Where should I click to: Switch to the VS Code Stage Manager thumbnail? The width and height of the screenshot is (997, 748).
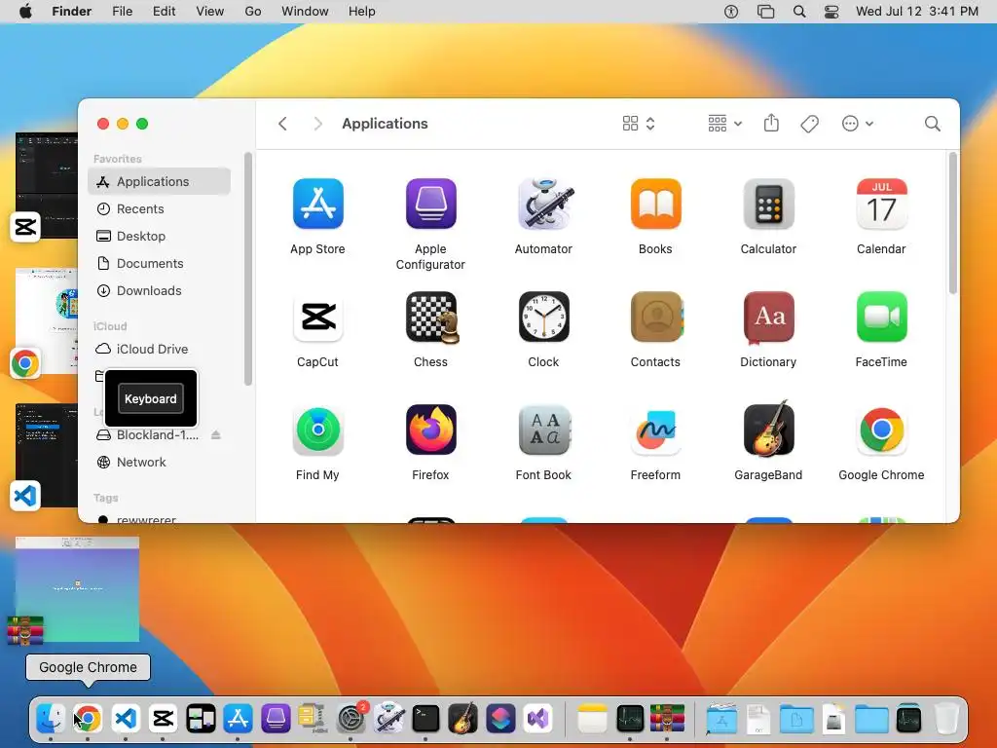click(46, 454)
